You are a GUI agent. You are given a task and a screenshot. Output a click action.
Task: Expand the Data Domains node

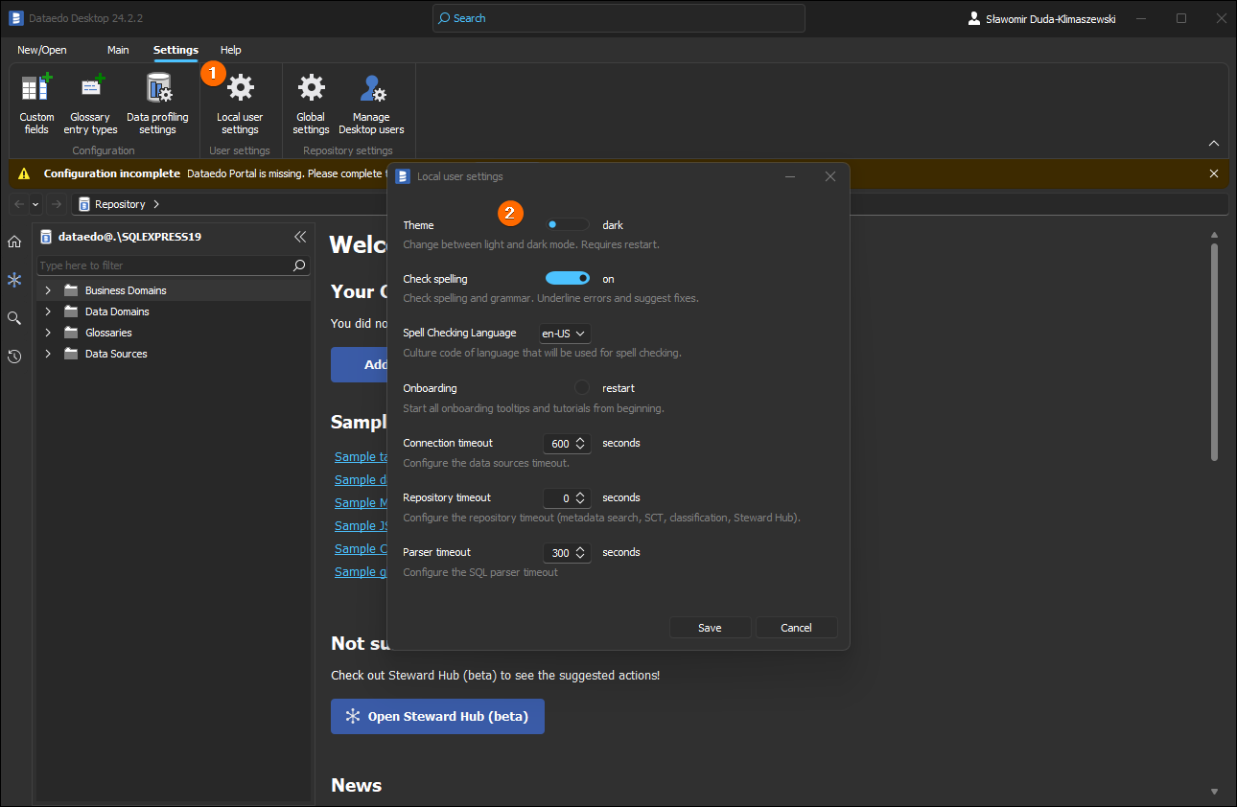[47, 311]
